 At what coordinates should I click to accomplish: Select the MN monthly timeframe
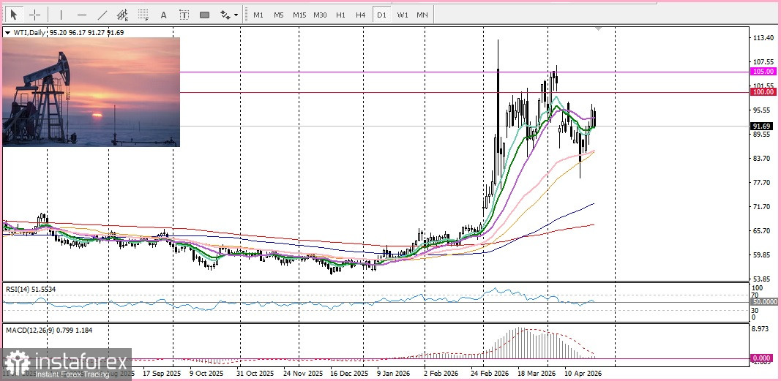(x=422, y=15)
